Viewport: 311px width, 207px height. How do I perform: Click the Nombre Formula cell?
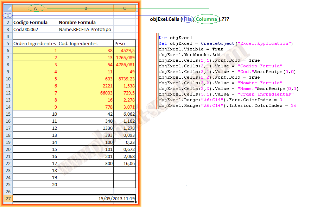(85, 23)
